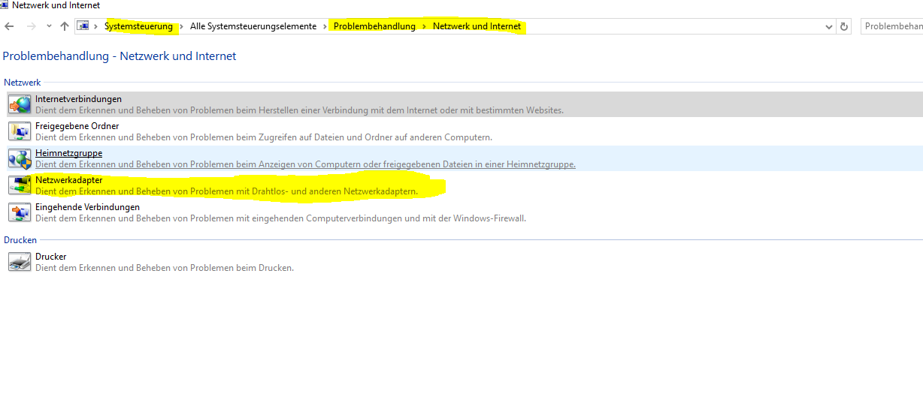
Task: Click Netzwerk und Internet breadcrumb
Action: click(x=477, y=26)
